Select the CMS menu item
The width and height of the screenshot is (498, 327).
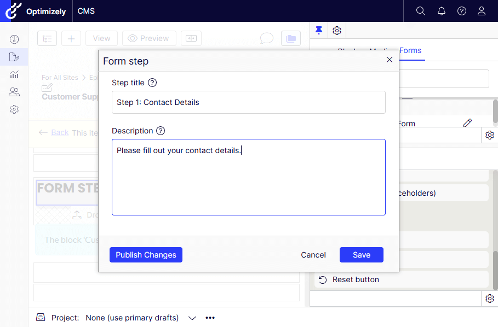pos(86,11)
